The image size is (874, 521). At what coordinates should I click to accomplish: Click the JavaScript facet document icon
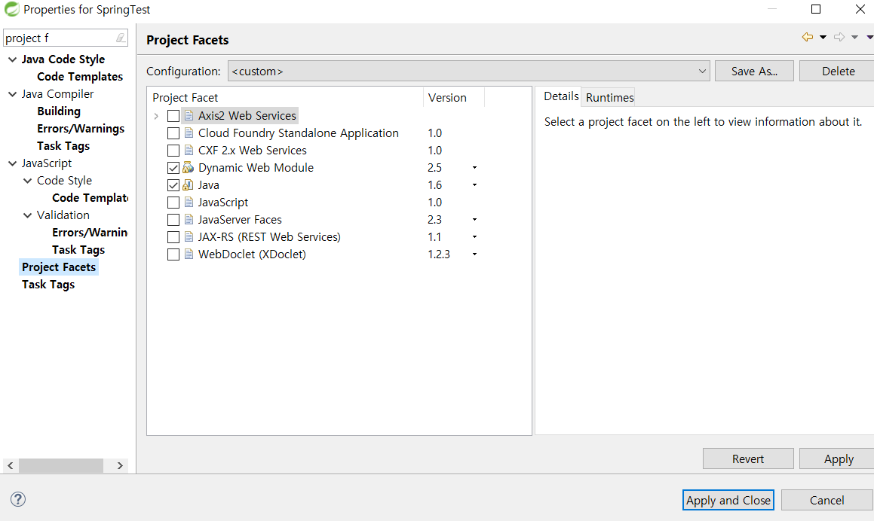(x=189, y=202)
